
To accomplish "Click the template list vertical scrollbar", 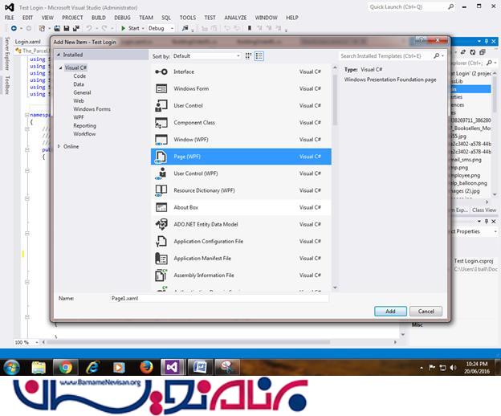I will point(335,100).
